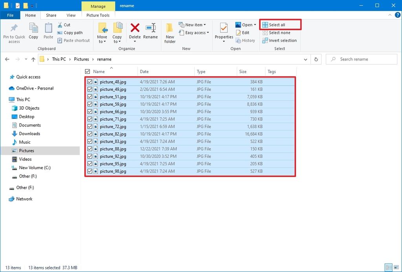This screenshot has height=272, width=402.
Task: Expand the New item dropdown
Action: pyautogui.click(x=194, y=24)
